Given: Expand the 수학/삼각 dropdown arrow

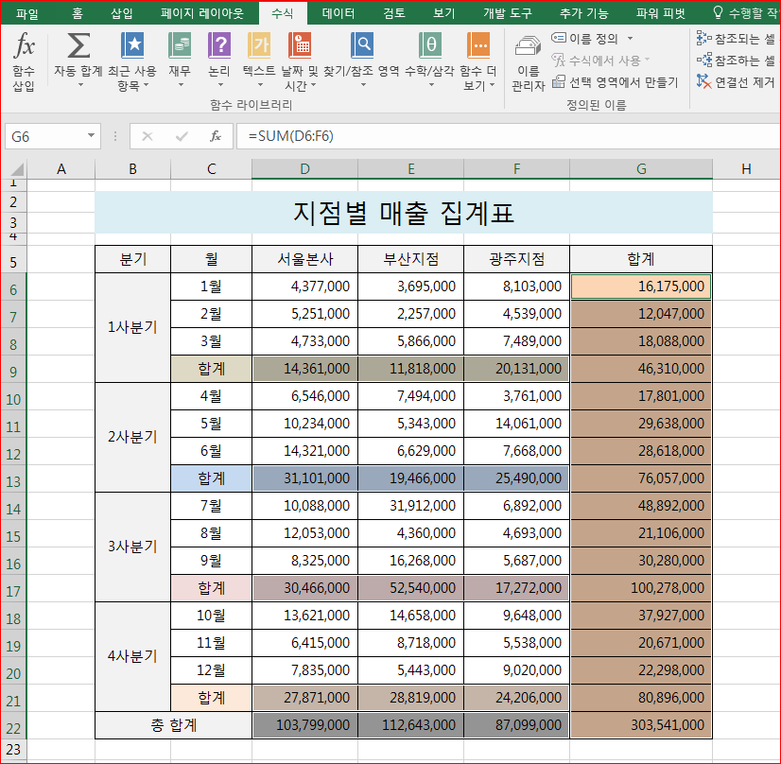Looking at the screenshot, I should click(x=431, y=85).
